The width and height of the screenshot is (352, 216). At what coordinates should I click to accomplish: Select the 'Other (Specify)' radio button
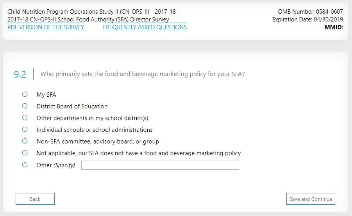pyautogui.click(x=25, y=165)
